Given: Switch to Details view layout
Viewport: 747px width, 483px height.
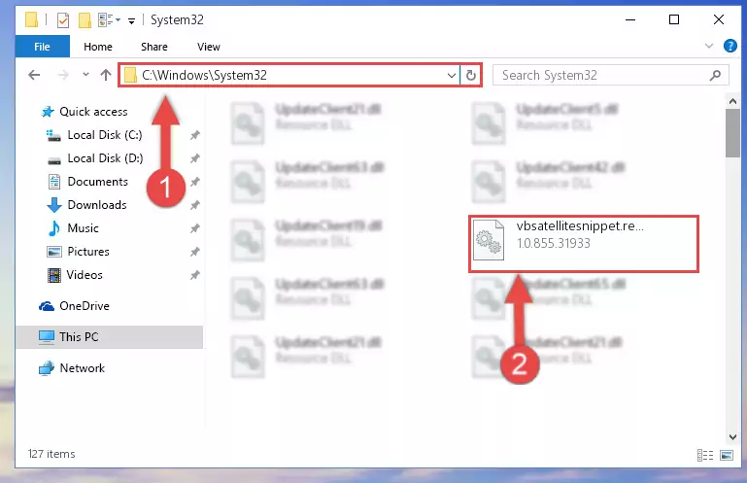Looking at the screenshot, I should tap(704, 455).
